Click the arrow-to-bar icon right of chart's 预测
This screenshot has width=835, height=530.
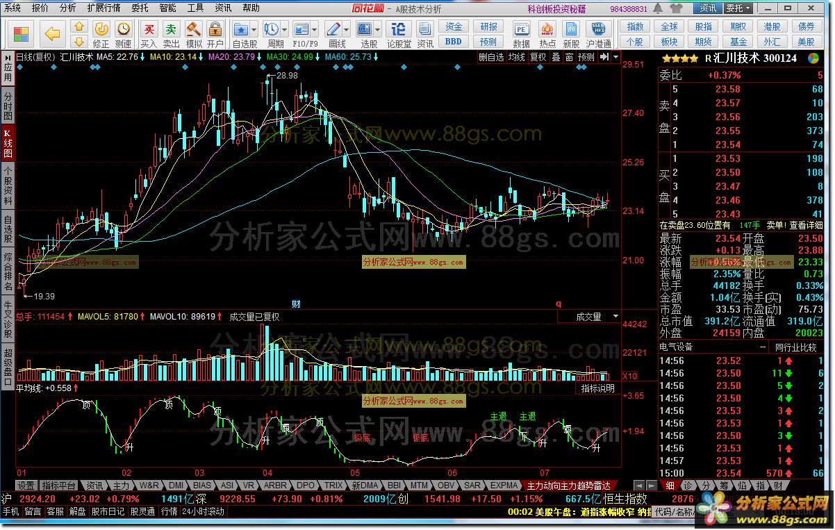tap(604, 57)
